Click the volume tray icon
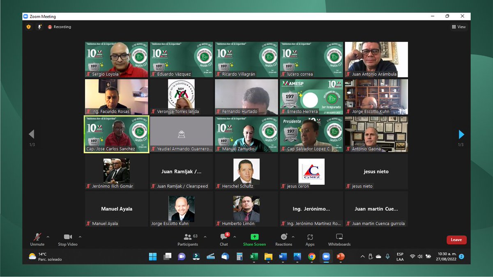493x277 pixels. pyautogui.click(x=420, y=256)
